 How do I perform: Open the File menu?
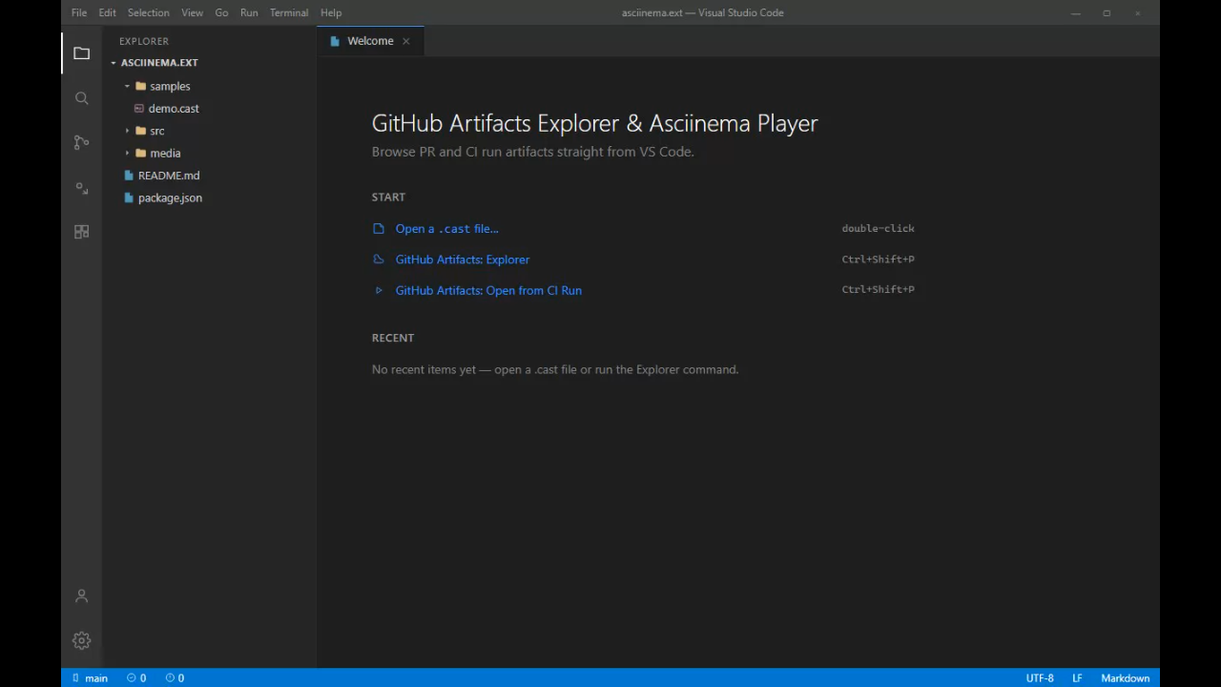[x=79, y=12]
